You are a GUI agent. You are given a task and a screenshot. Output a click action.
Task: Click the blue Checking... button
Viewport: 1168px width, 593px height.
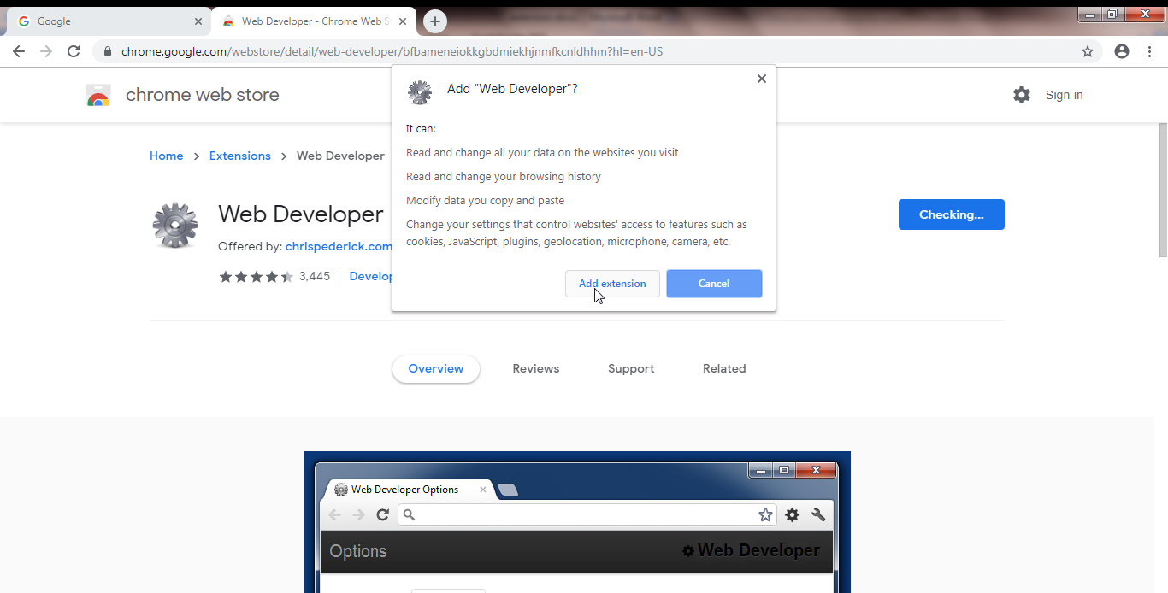coord(951,214)
